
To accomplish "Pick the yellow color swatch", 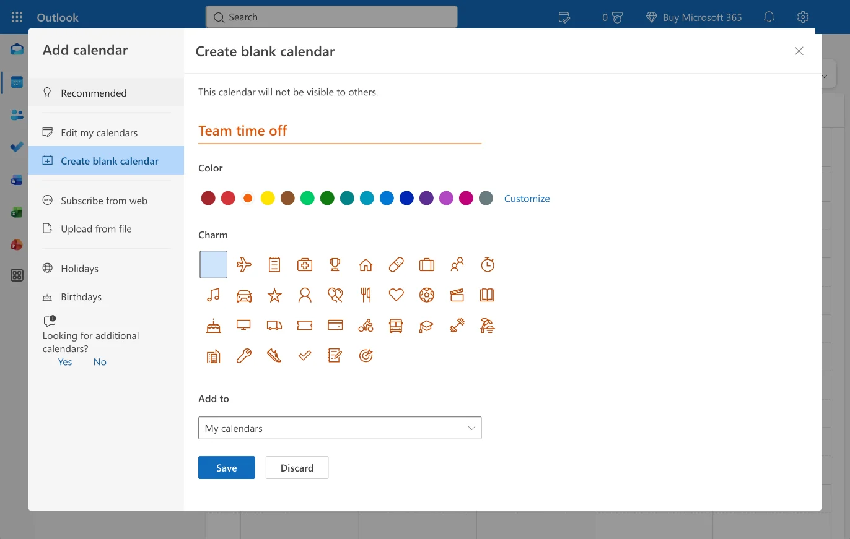I will [x=268, y=198].
